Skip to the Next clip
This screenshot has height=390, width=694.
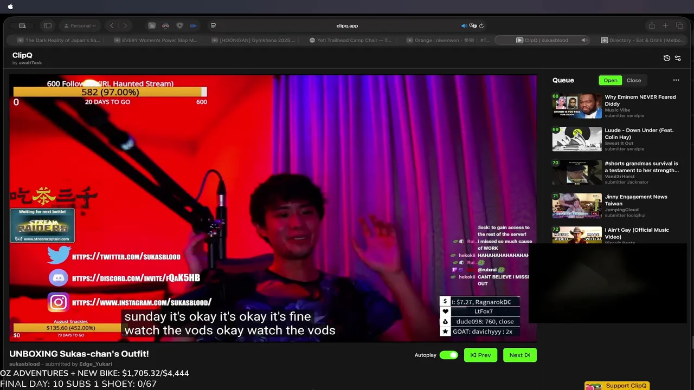pos(519,355)
